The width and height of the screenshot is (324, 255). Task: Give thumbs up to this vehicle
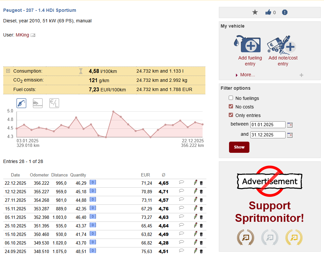tap(268, 12)
